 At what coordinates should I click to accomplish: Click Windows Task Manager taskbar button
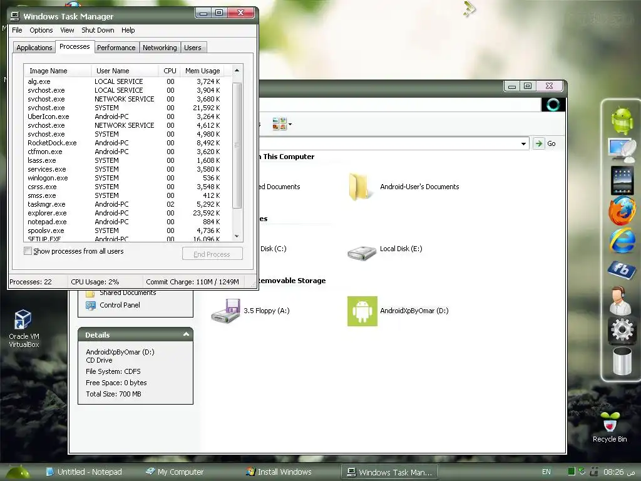click(x=389, y=472)
